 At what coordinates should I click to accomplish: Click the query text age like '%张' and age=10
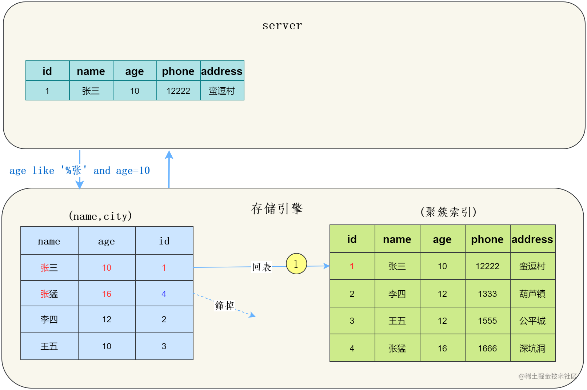[79, 171]
